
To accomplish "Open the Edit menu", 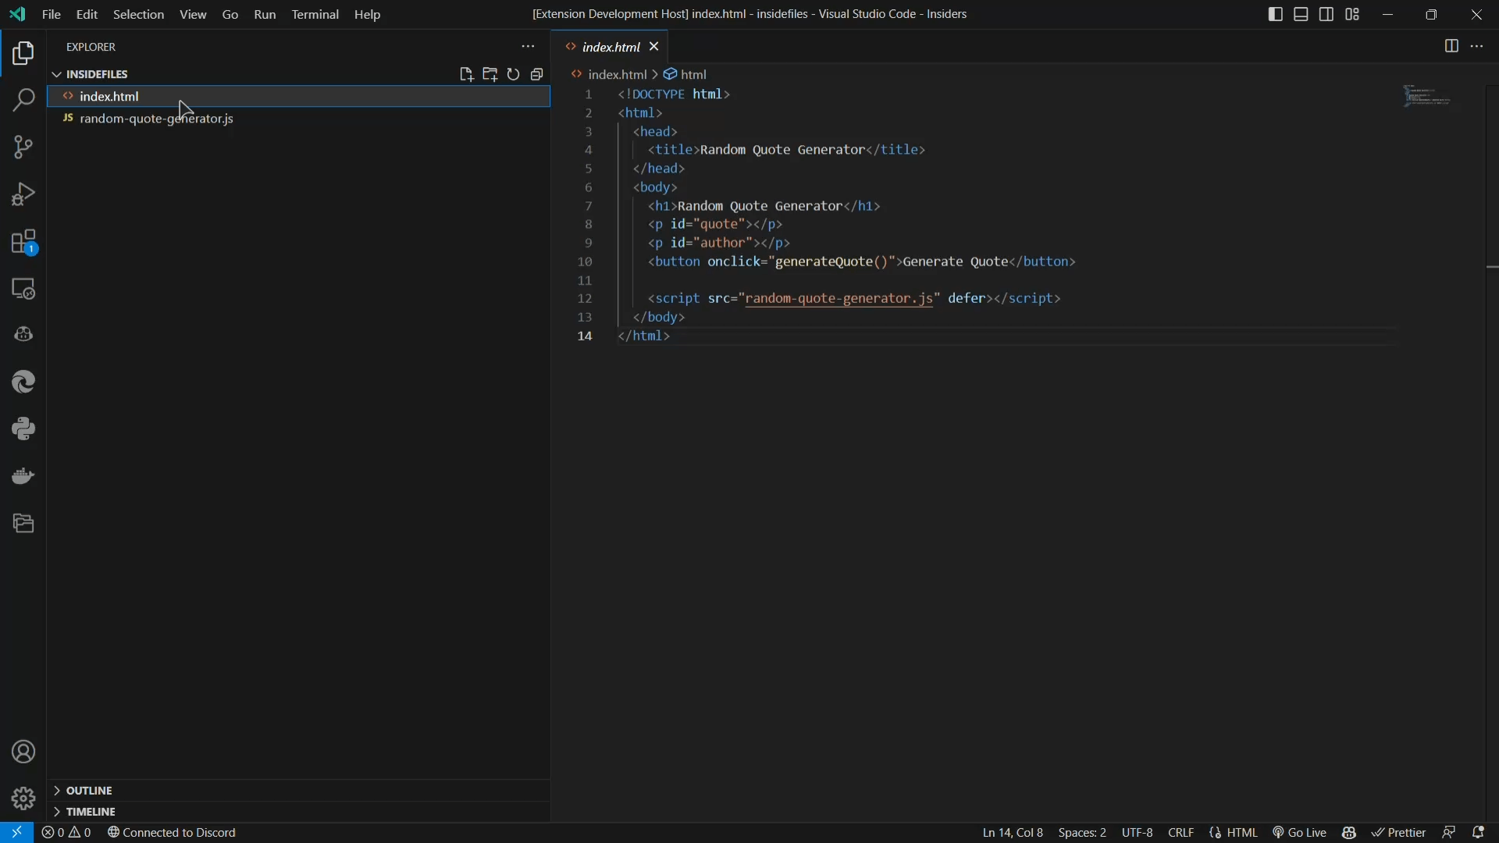I will (87, 15).
